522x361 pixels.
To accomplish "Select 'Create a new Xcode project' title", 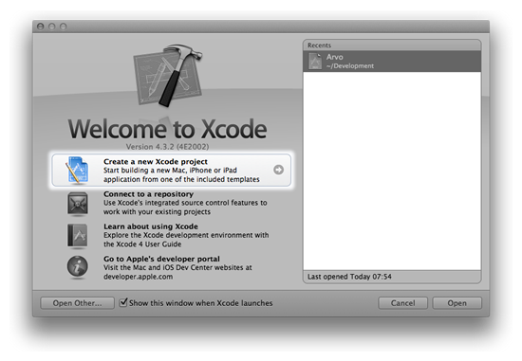I will pos(156,162).
